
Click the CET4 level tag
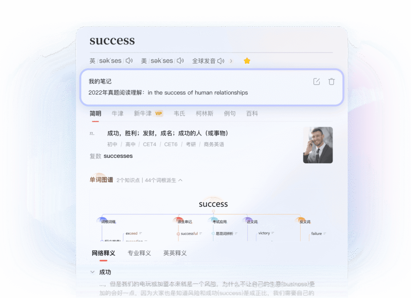tap(149, 144)
